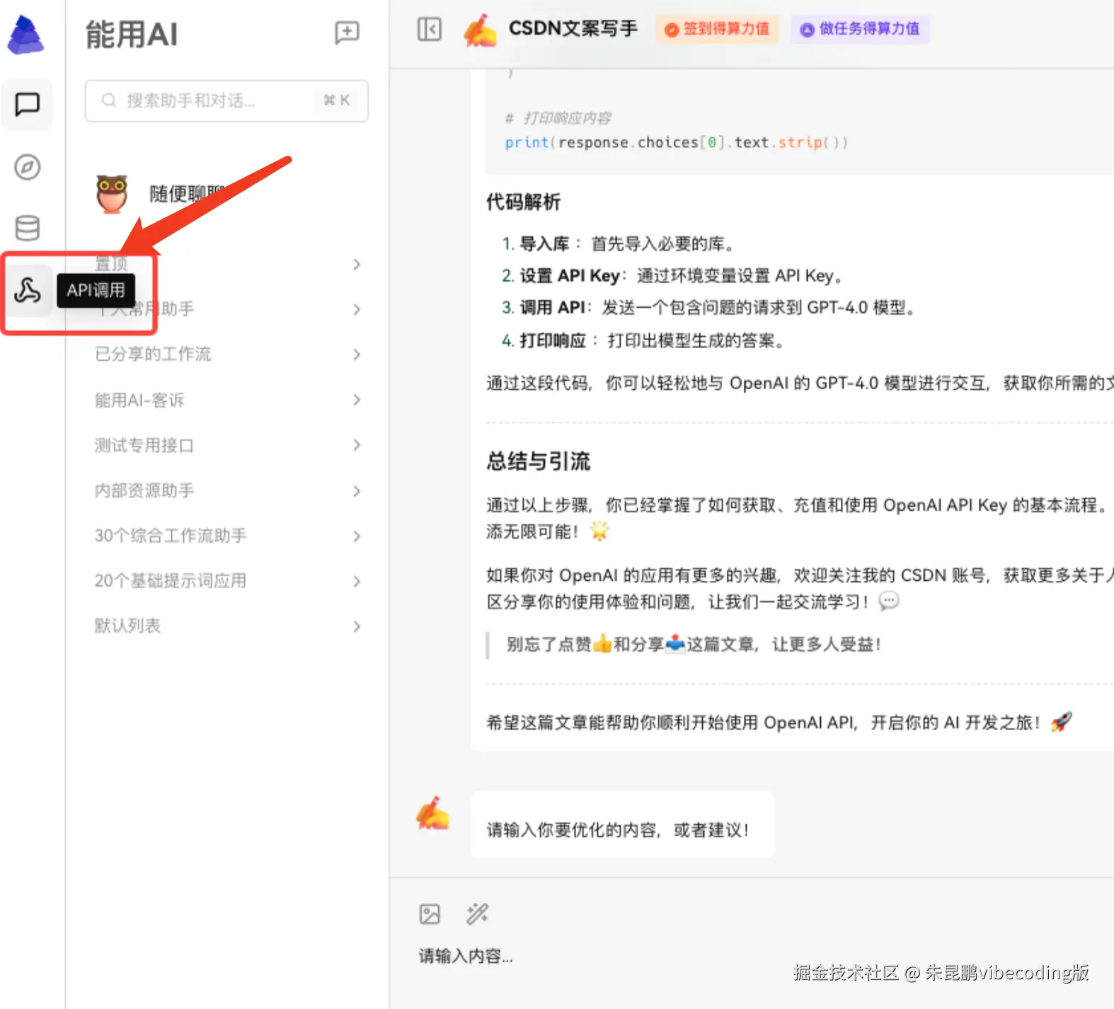Select 默认列表 group label

(x=127, y=625)
